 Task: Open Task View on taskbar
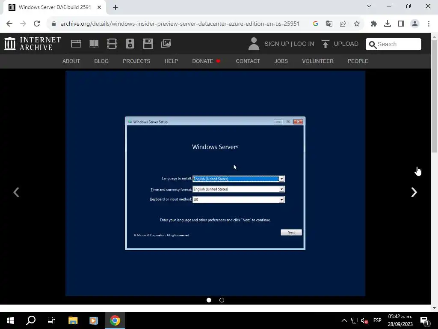(x=51, y=320)
